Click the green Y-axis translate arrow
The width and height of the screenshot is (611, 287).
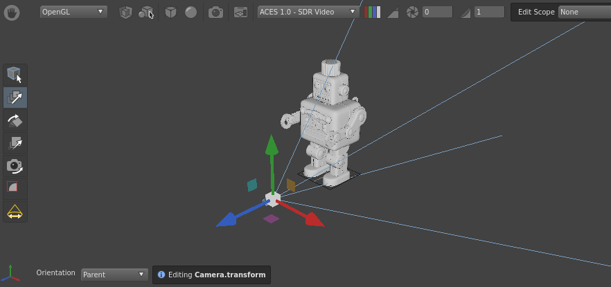click(272, 156)
